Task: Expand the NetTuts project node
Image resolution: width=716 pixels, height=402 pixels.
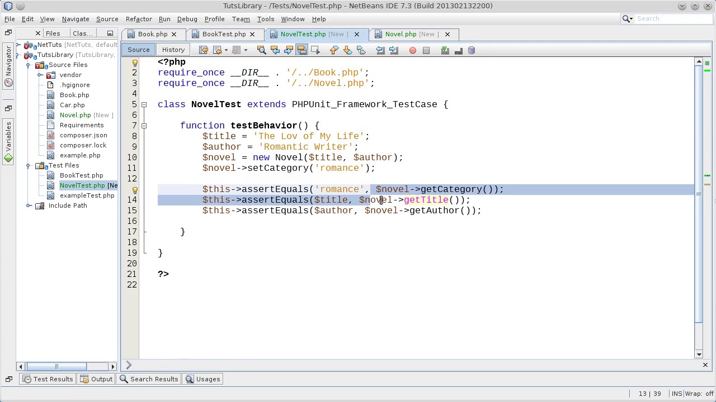Action: coord(18,45)
